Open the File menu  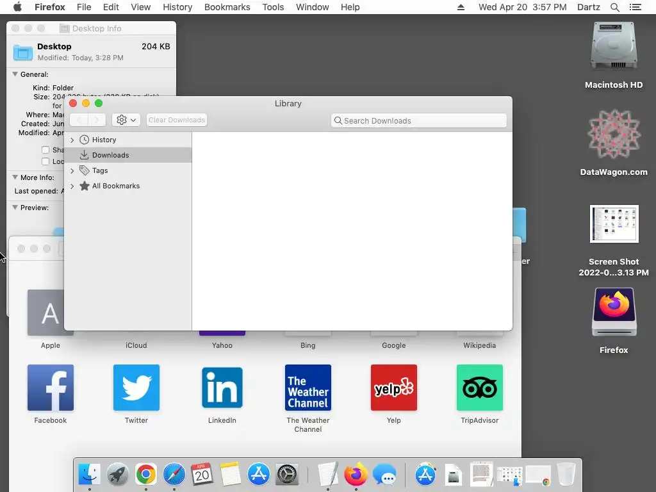coord(84,7)
